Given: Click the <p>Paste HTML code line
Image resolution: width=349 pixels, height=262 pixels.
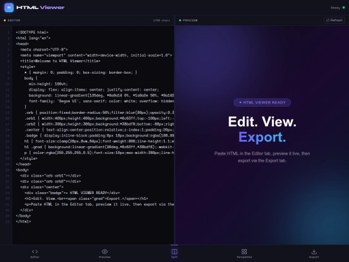Looking at the screenshot, I should (x=99, y=204).
